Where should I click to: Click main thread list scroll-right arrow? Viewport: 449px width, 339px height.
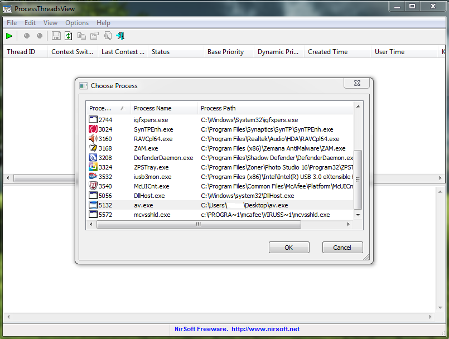(x=441, y=178)
